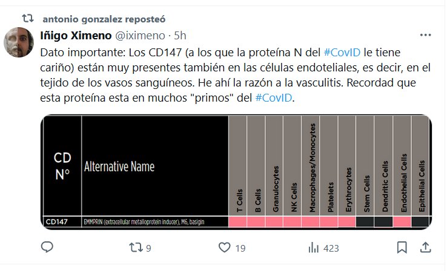The height and width of the screenshot is (271, 447).
Task: Click the pink Endothelial Cells cell
Action: pyautogui.click(x=402, y=222)
